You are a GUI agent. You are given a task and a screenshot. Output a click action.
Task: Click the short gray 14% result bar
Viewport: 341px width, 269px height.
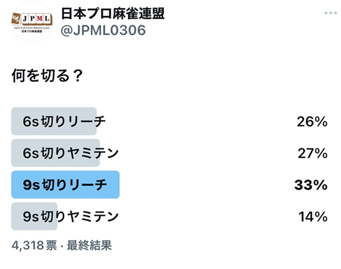pyautogui.click(x=34, y=216)
